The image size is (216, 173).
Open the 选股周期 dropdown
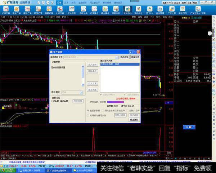(x=81, y=92)
